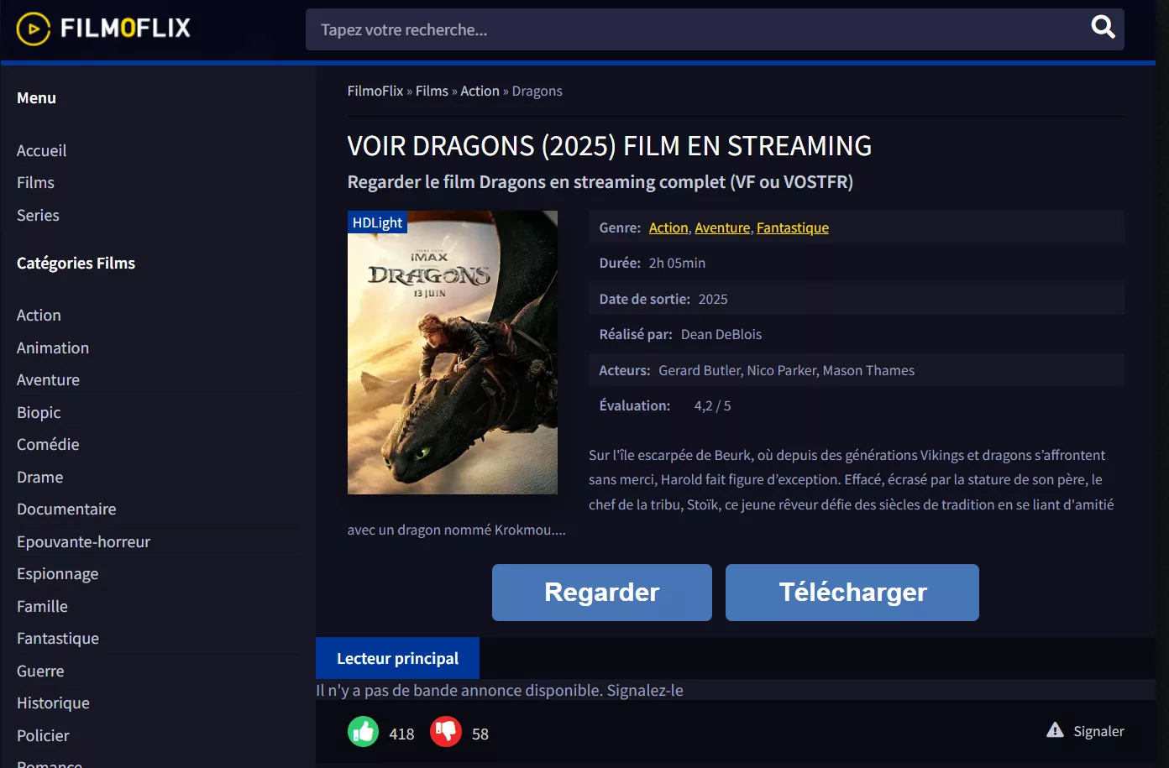Open the Accueil menu entry
Viewport: 1169px width, 768px height.
pos(40,150)
